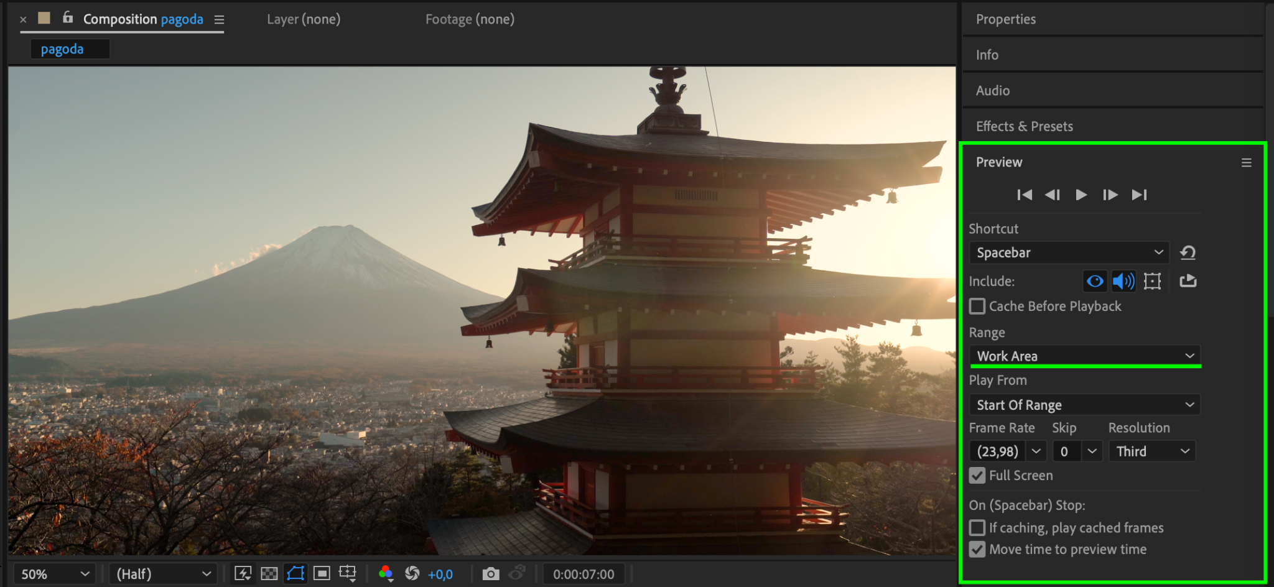This screenshot has width=1274, height=587.
Task: Open the Effects & Presets panel
Action: [1024, 126]
